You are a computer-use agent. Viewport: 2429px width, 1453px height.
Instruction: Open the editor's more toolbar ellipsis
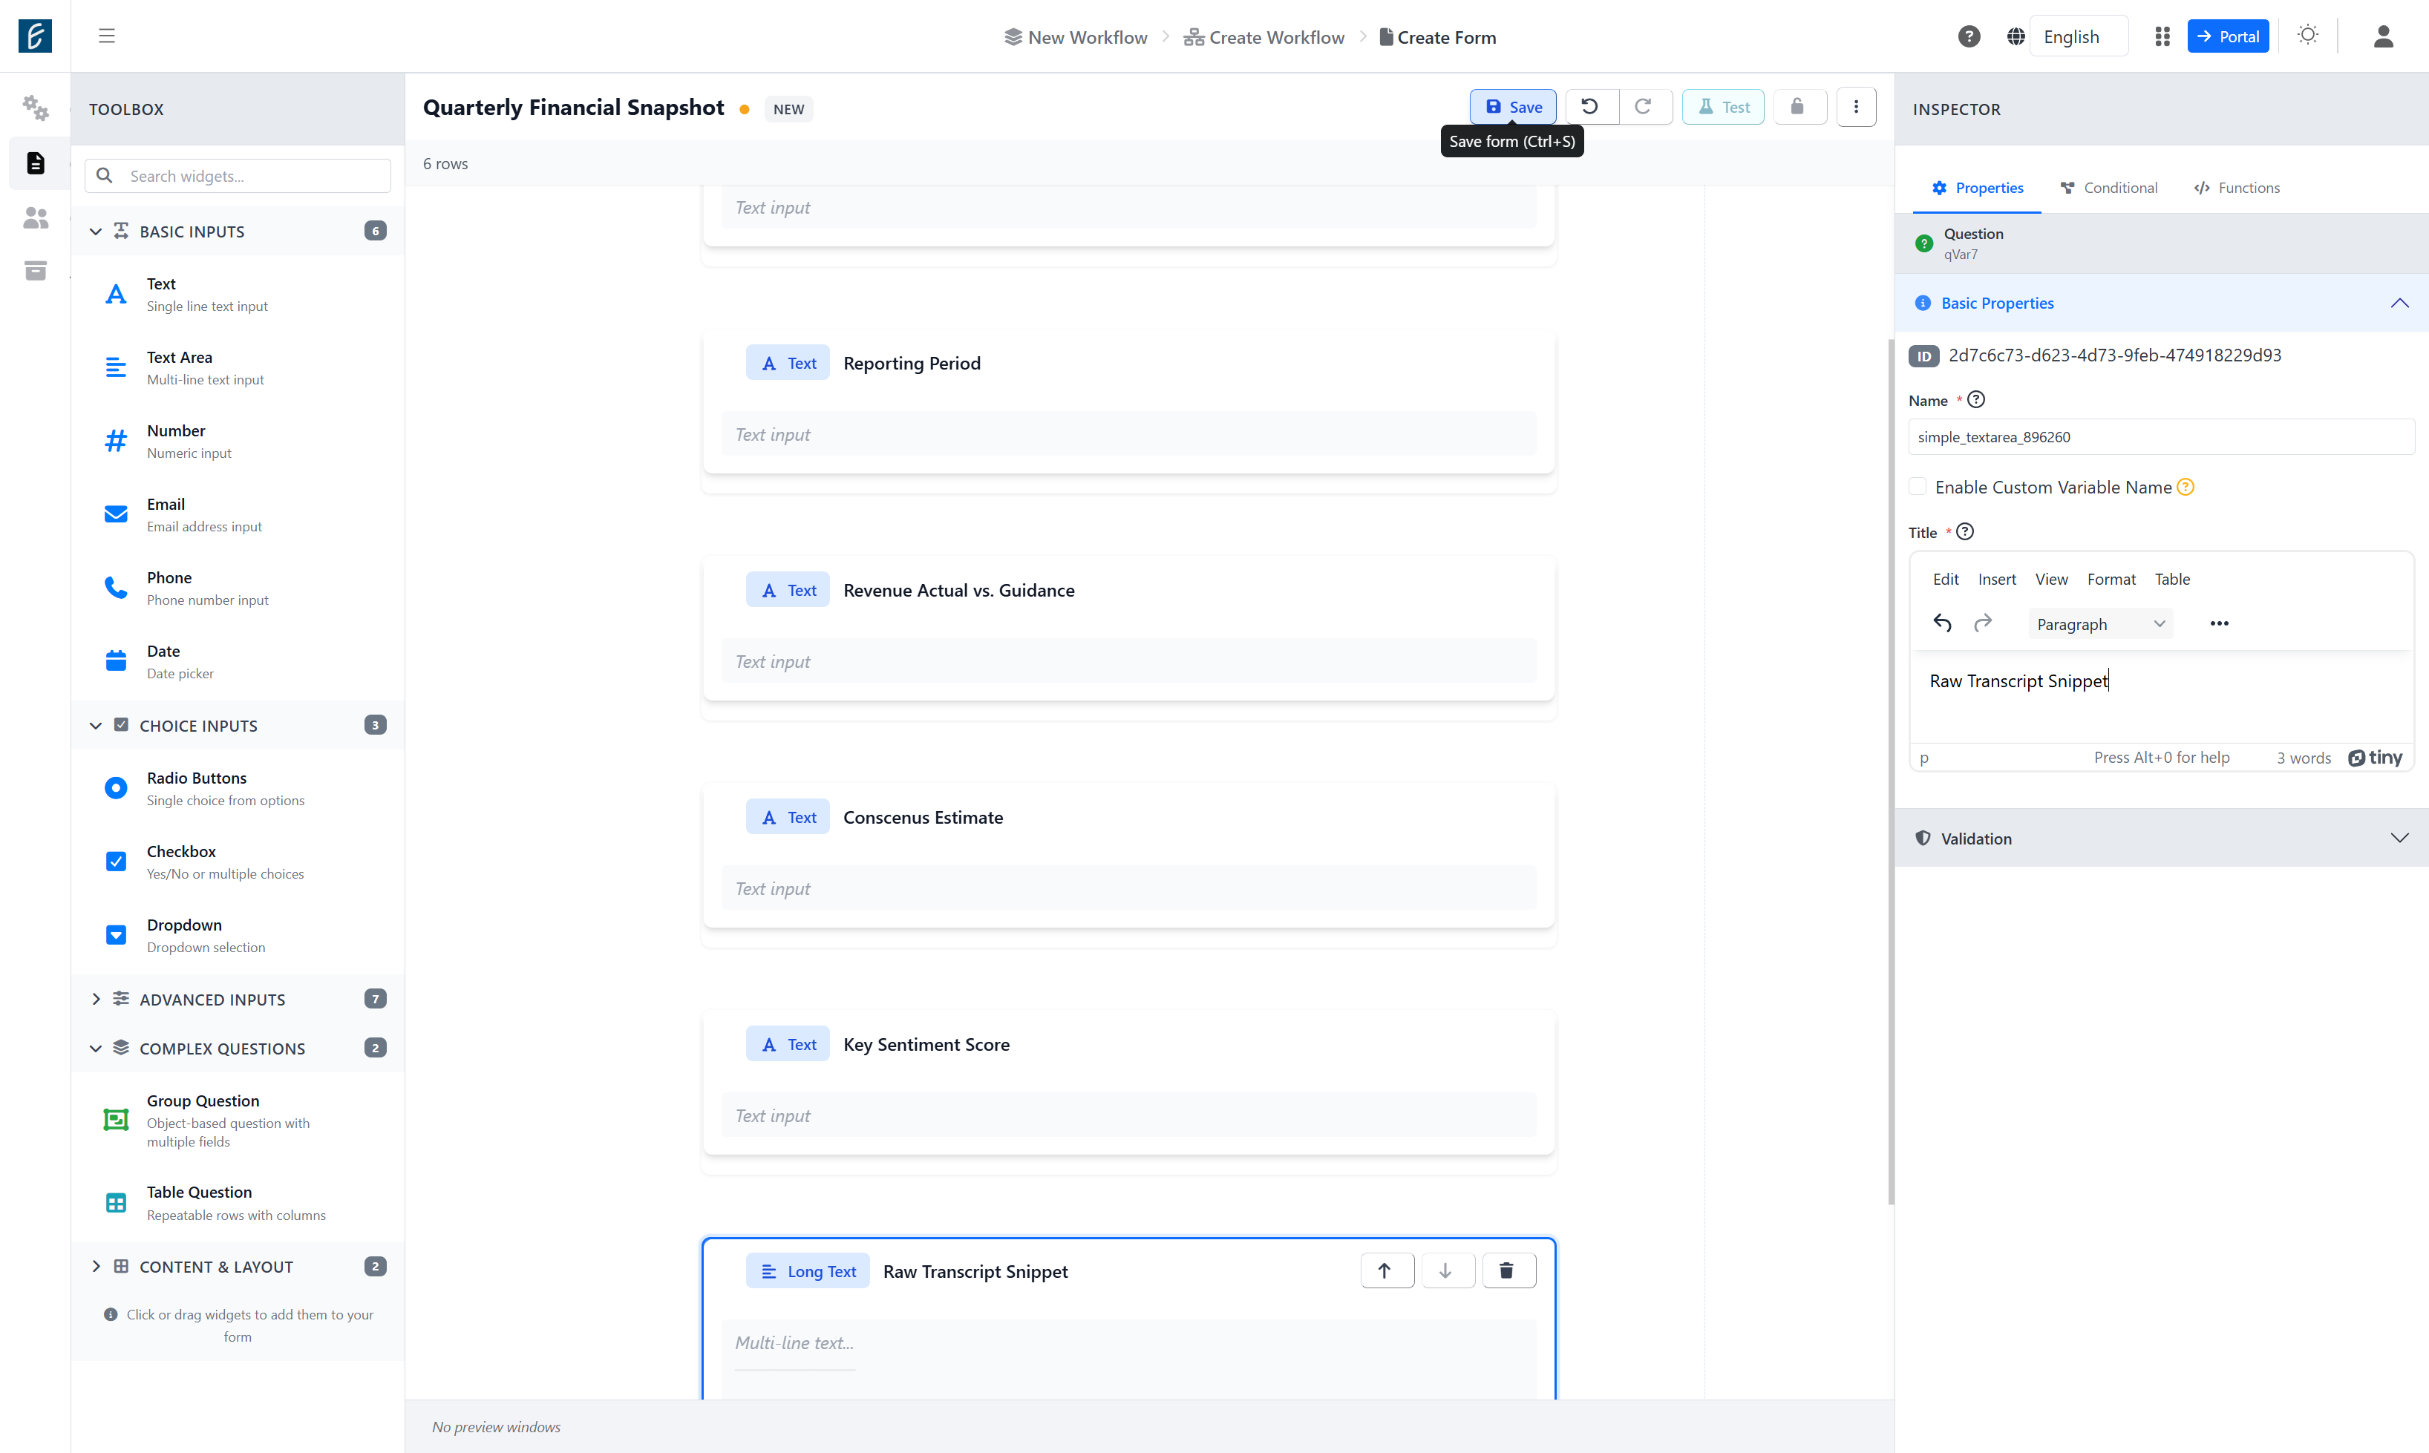2220,623
